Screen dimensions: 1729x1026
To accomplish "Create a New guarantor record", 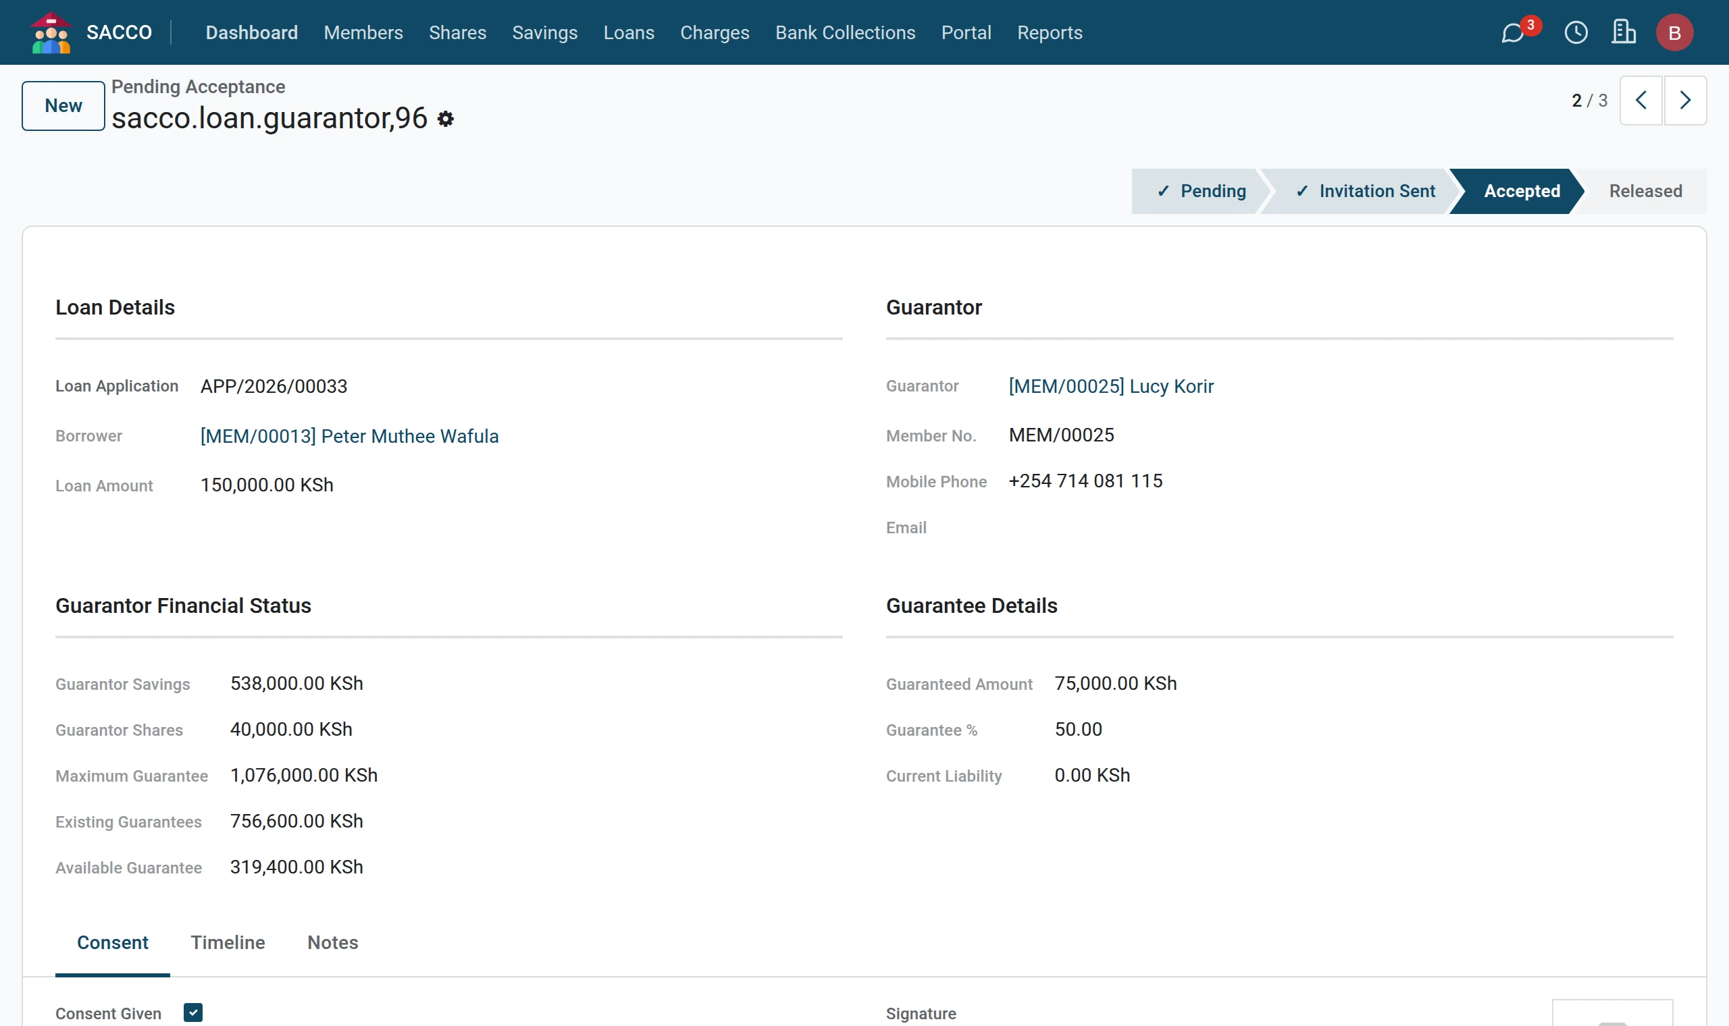I will click(63, 106).
